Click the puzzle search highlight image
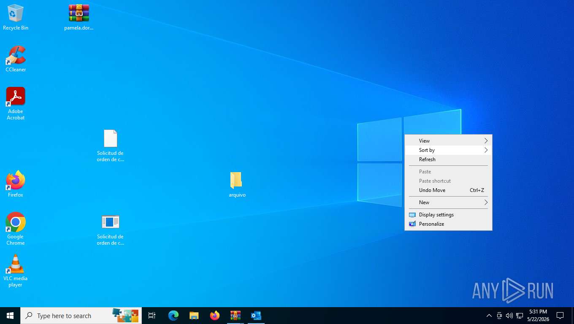 tap(125, 315)
